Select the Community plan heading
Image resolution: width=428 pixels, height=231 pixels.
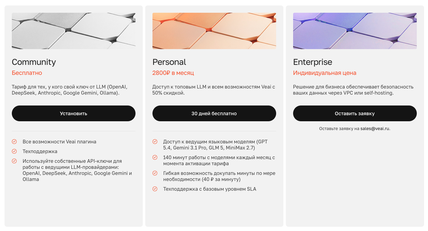[x=34, y=62]
